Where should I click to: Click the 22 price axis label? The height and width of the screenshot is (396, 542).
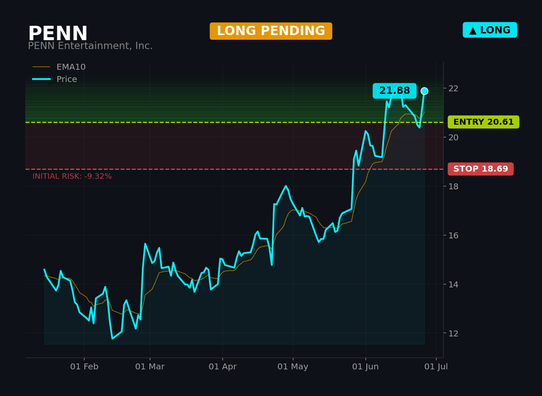click(x=453, y=88)
